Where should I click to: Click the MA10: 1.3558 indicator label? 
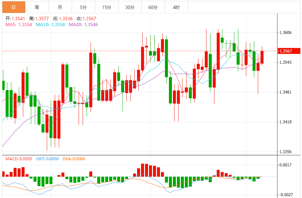tap(50, 25)
